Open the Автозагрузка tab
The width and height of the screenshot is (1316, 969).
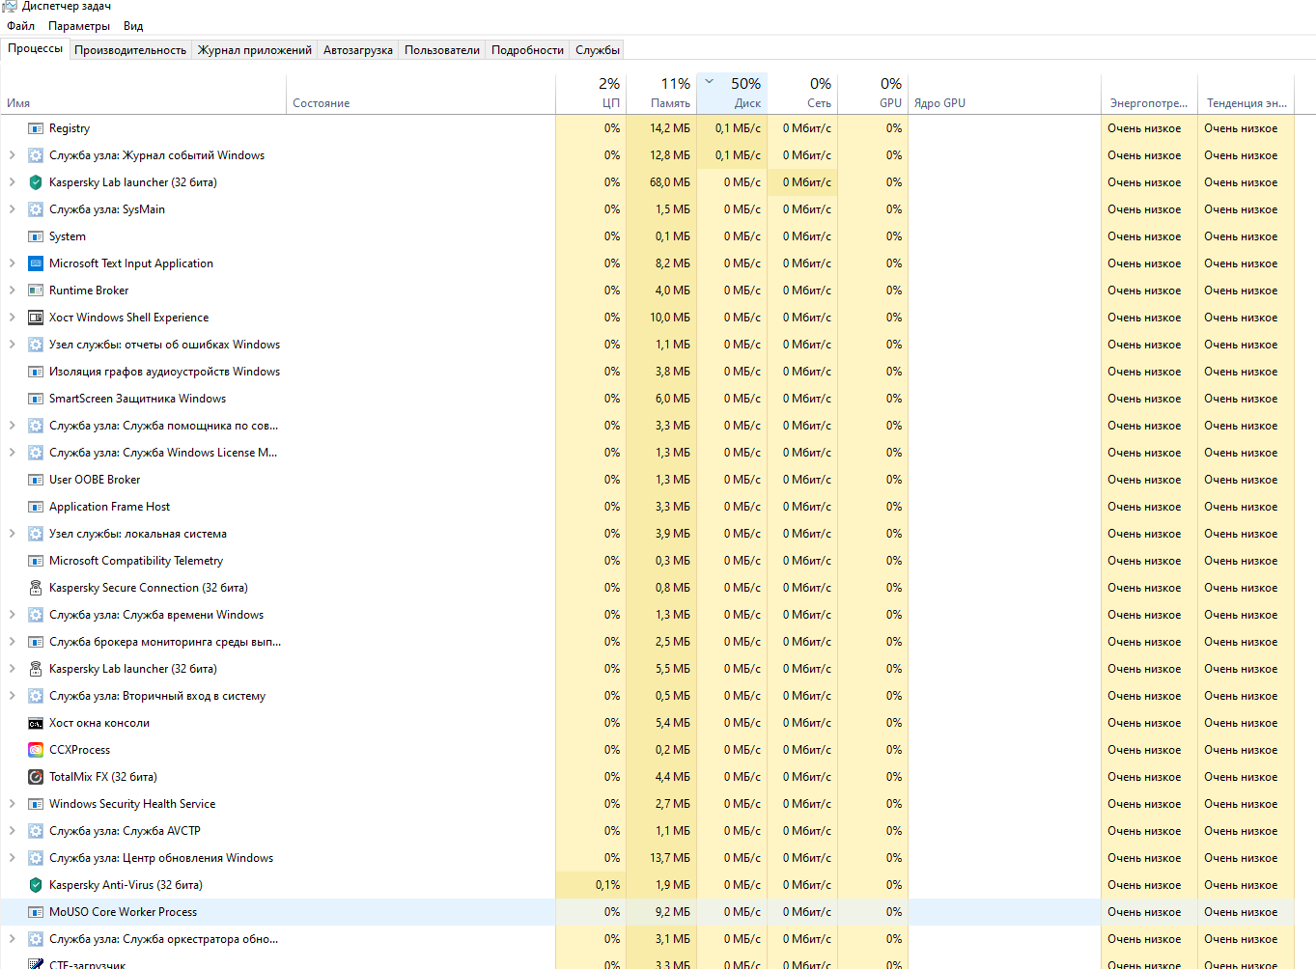pos(358,50)
